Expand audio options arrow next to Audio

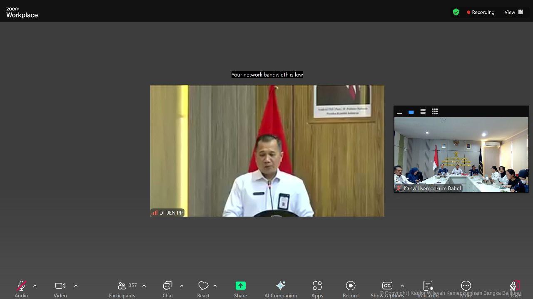tap(35, 286)
